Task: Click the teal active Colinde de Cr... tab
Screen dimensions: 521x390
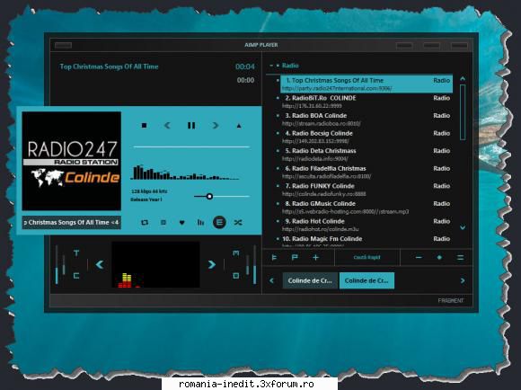Action: (x=366, y=280)
